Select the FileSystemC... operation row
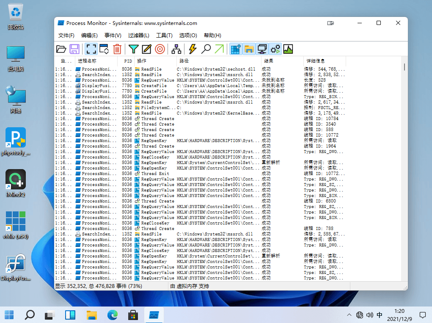This screenshot has width=432, height=323. coord(200,108)
